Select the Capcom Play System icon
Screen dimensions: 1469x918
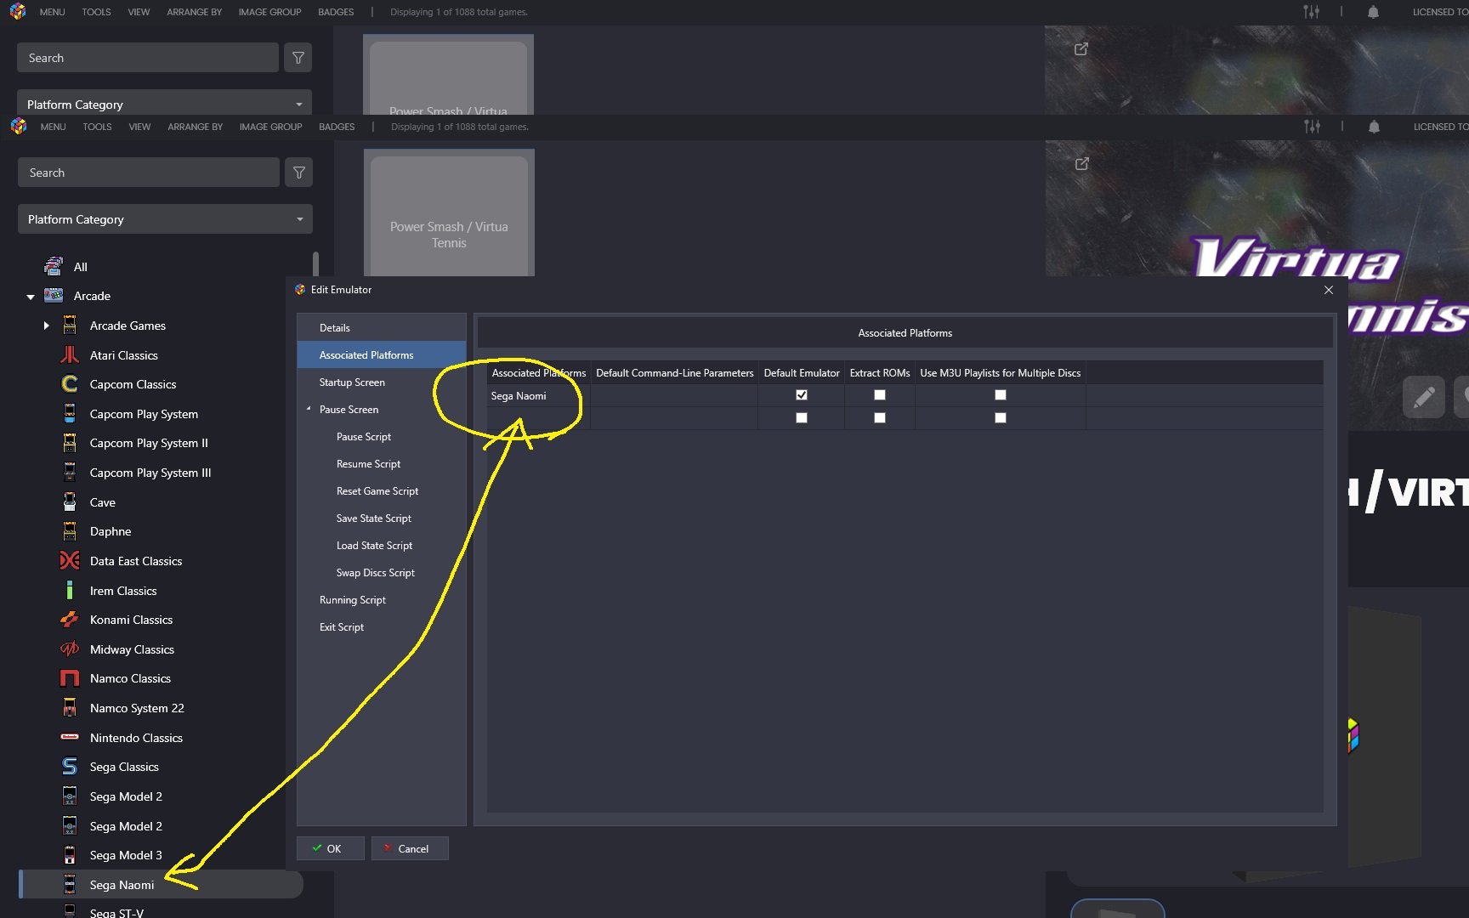pyautogui.click(x=70, y=414)
